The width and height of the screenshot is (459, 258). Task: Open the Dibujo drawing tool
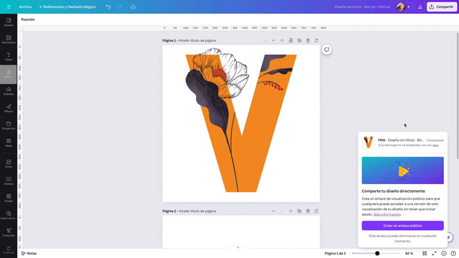click(x=9, y=109)
